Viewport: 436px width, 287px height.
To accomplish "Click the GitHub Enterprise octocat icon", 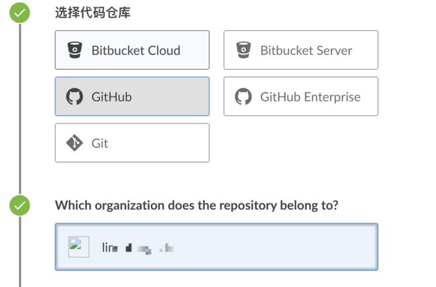I will tap(243, 97).
